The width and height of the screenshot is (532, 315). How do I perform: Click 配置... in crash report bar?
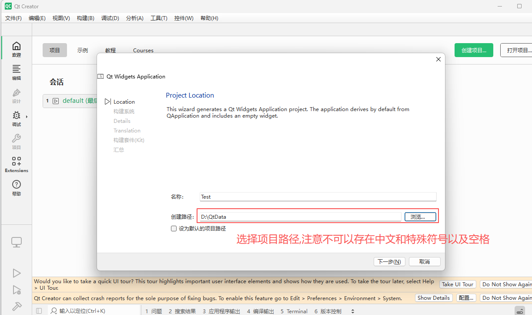click(x=466, y=298)
